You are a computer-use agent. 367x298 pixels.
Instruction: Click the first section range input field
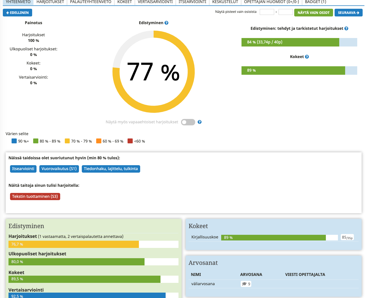267,12
